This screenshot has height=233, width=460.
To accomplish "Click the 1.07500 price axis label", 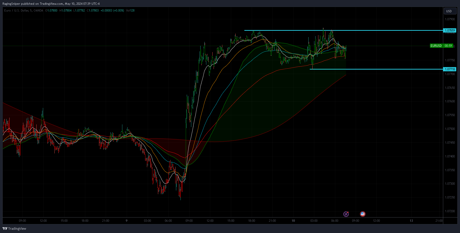I will 450,129.
